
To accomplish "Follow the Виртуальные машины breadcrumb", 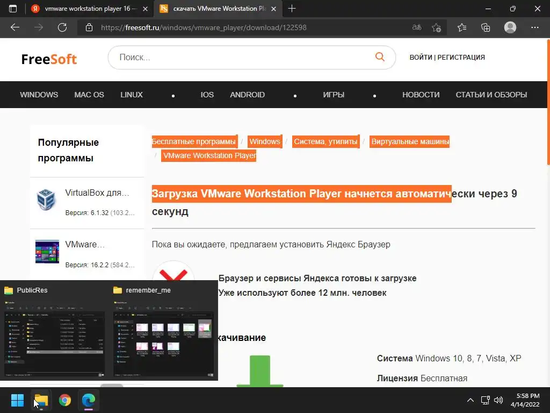I will (409, 141).
